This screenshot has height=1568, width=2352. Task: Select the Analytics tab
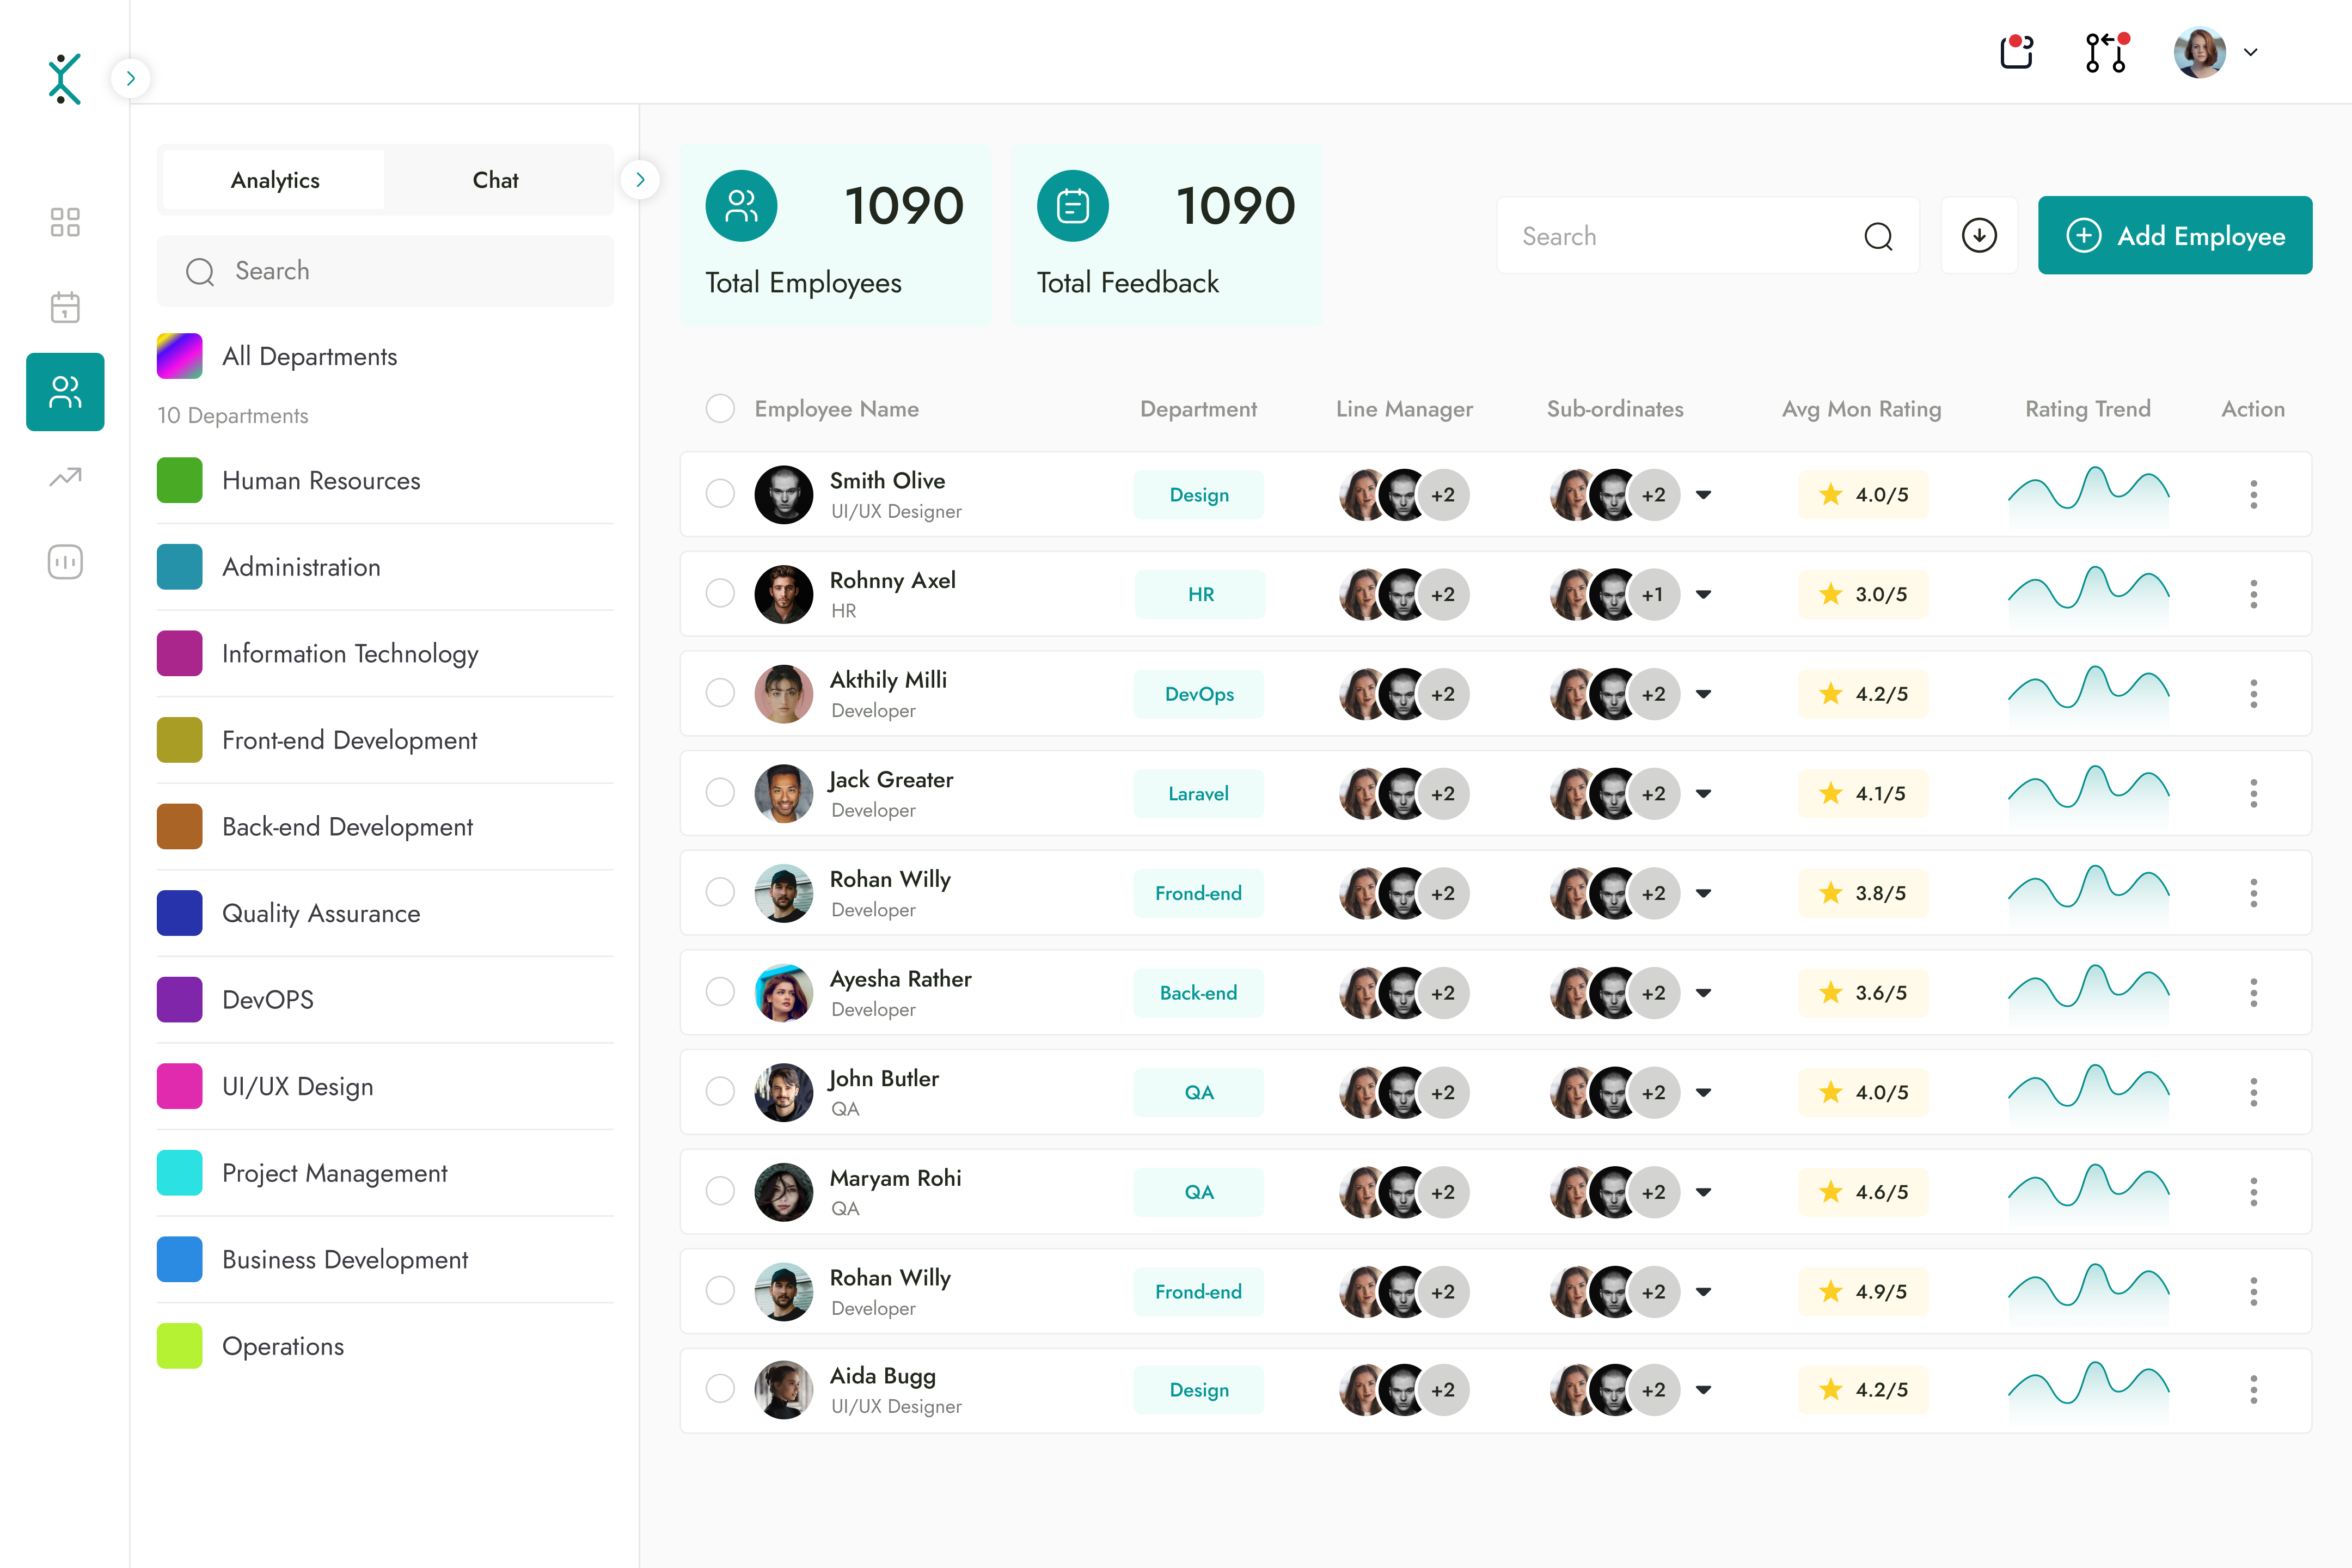[274, 180]
